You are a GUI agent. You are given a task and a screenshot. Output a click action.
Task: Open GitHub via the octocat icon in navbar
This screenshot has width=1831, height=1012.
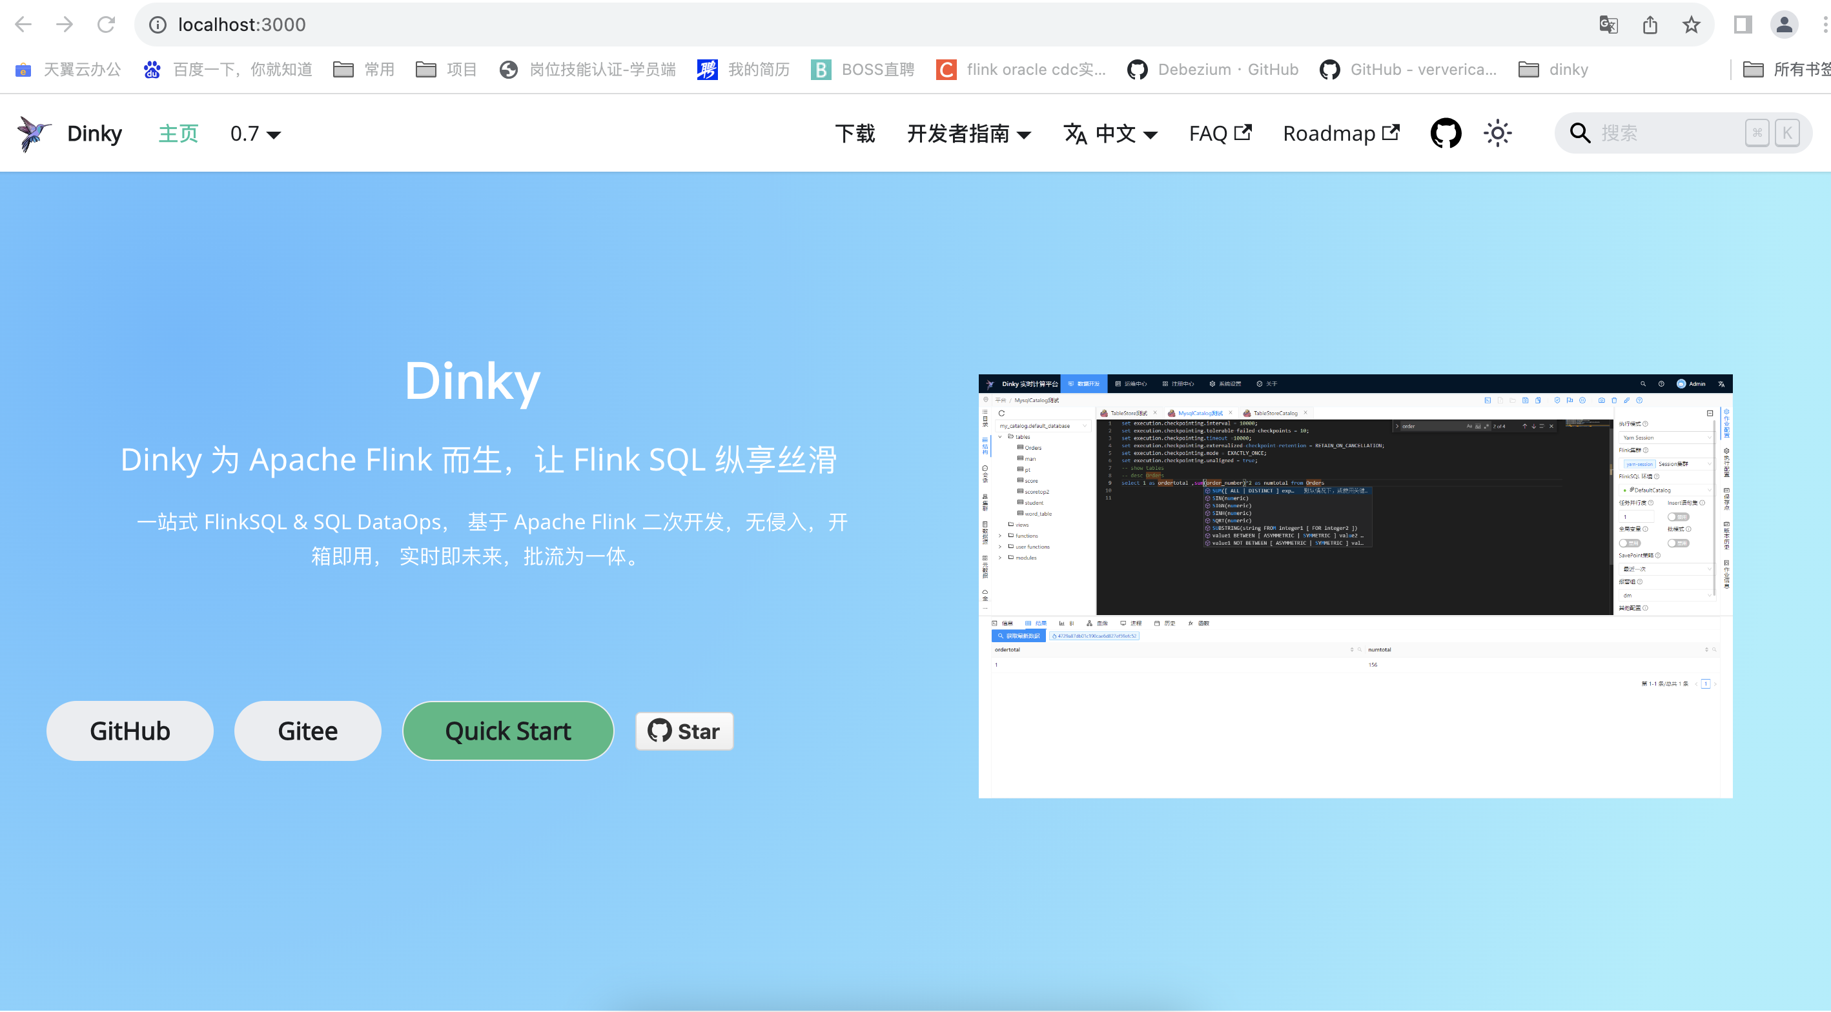coord(1446,132)
